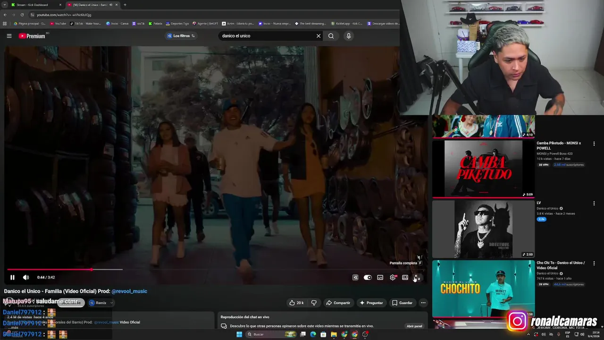The image size is (604, 340).
Task: Click the ESP language indicator in the tray
Action: coord(568,334)
